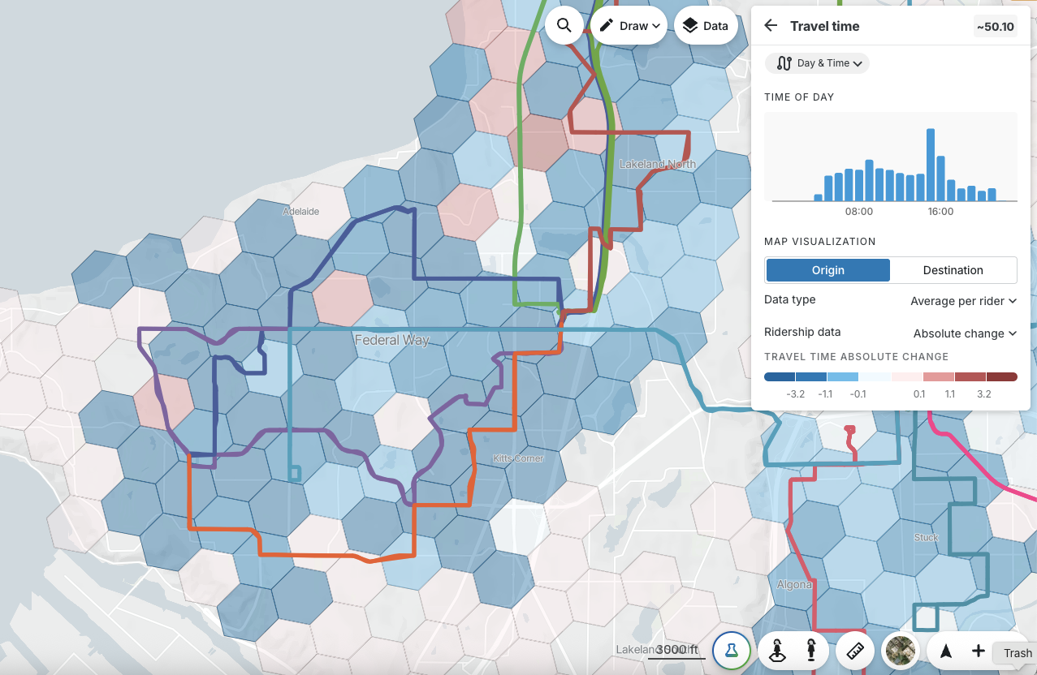
Task: Change the Absolute change ridership option
Action: point(965,333)
